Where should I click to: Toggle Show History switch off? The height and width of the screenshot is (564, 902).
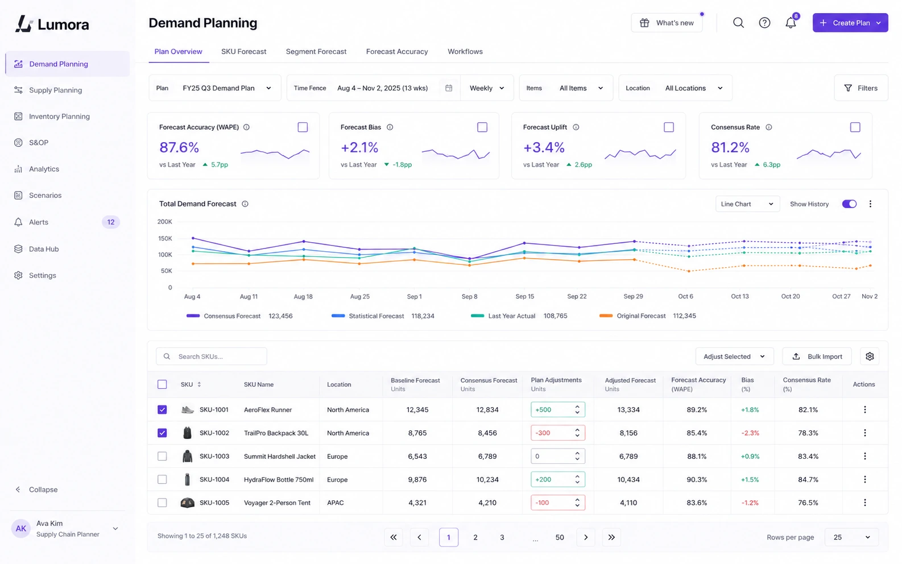[849, 204]
